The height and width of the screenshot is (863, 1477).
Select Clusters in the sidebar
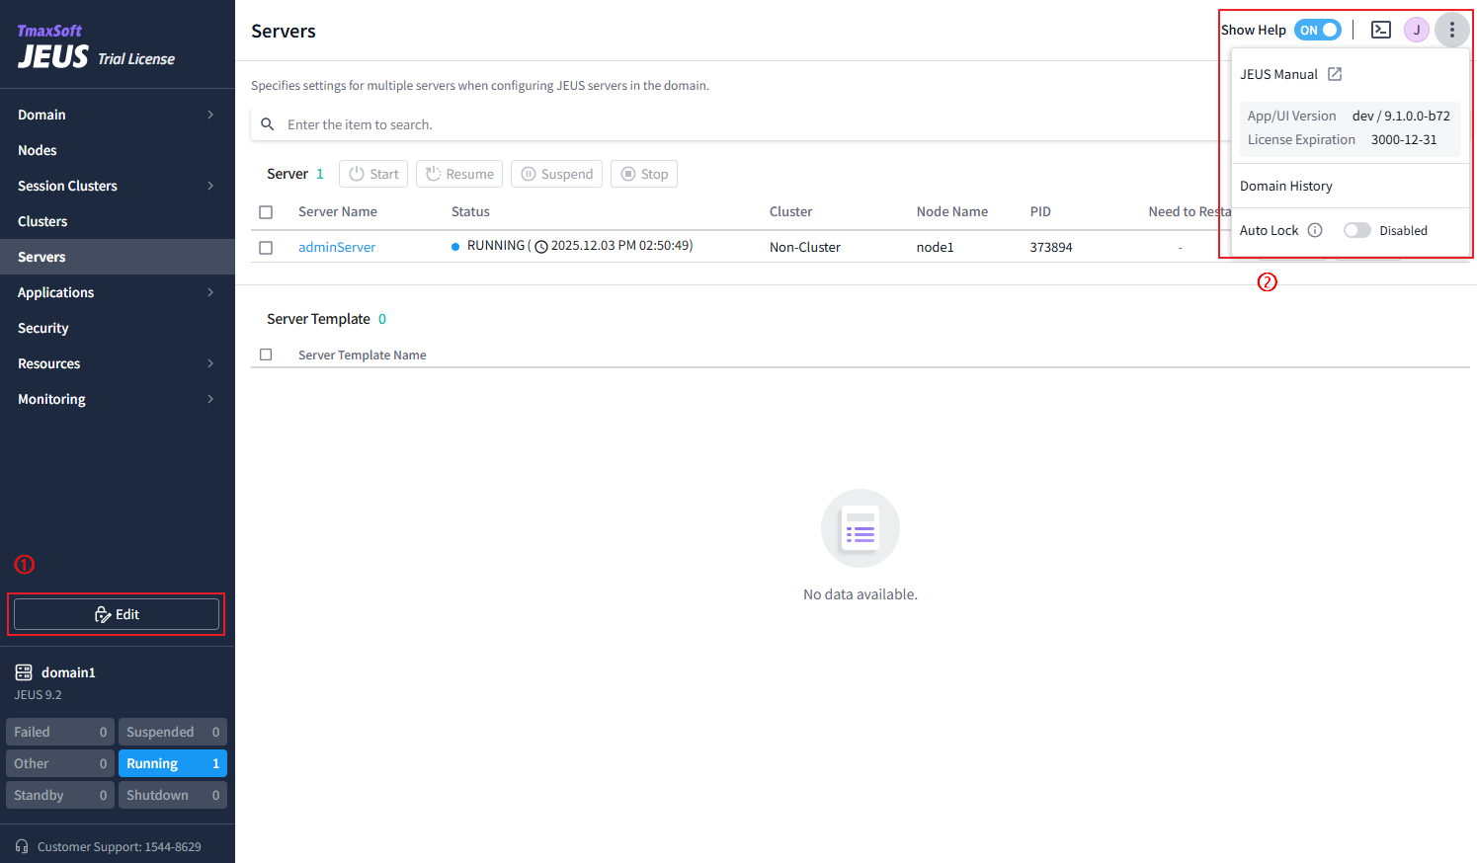coord(44,220)
